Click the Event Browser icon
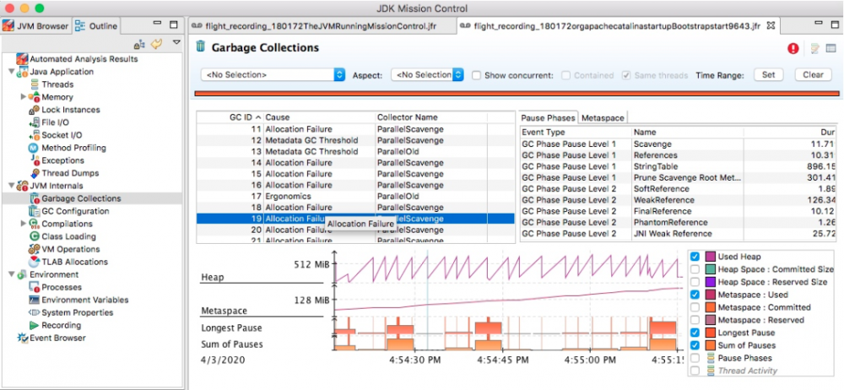Viewport: 844px width, 390px height. point(22,338)
